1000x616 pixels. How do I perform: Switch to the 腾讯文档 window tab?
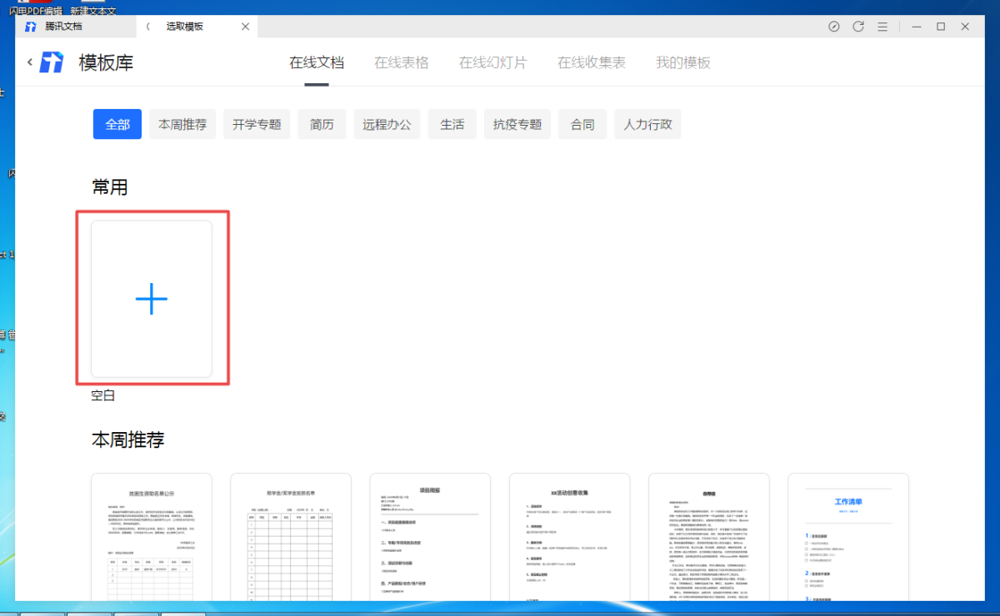point(64,27)
